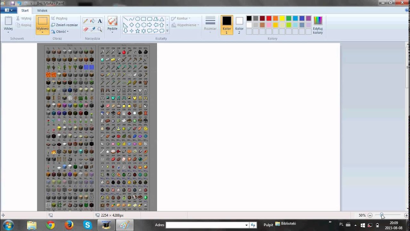The width and height of the screenshot is (410, 231).
Task: Open the taskbar Adres address dropdown
Action: point(246,225)
